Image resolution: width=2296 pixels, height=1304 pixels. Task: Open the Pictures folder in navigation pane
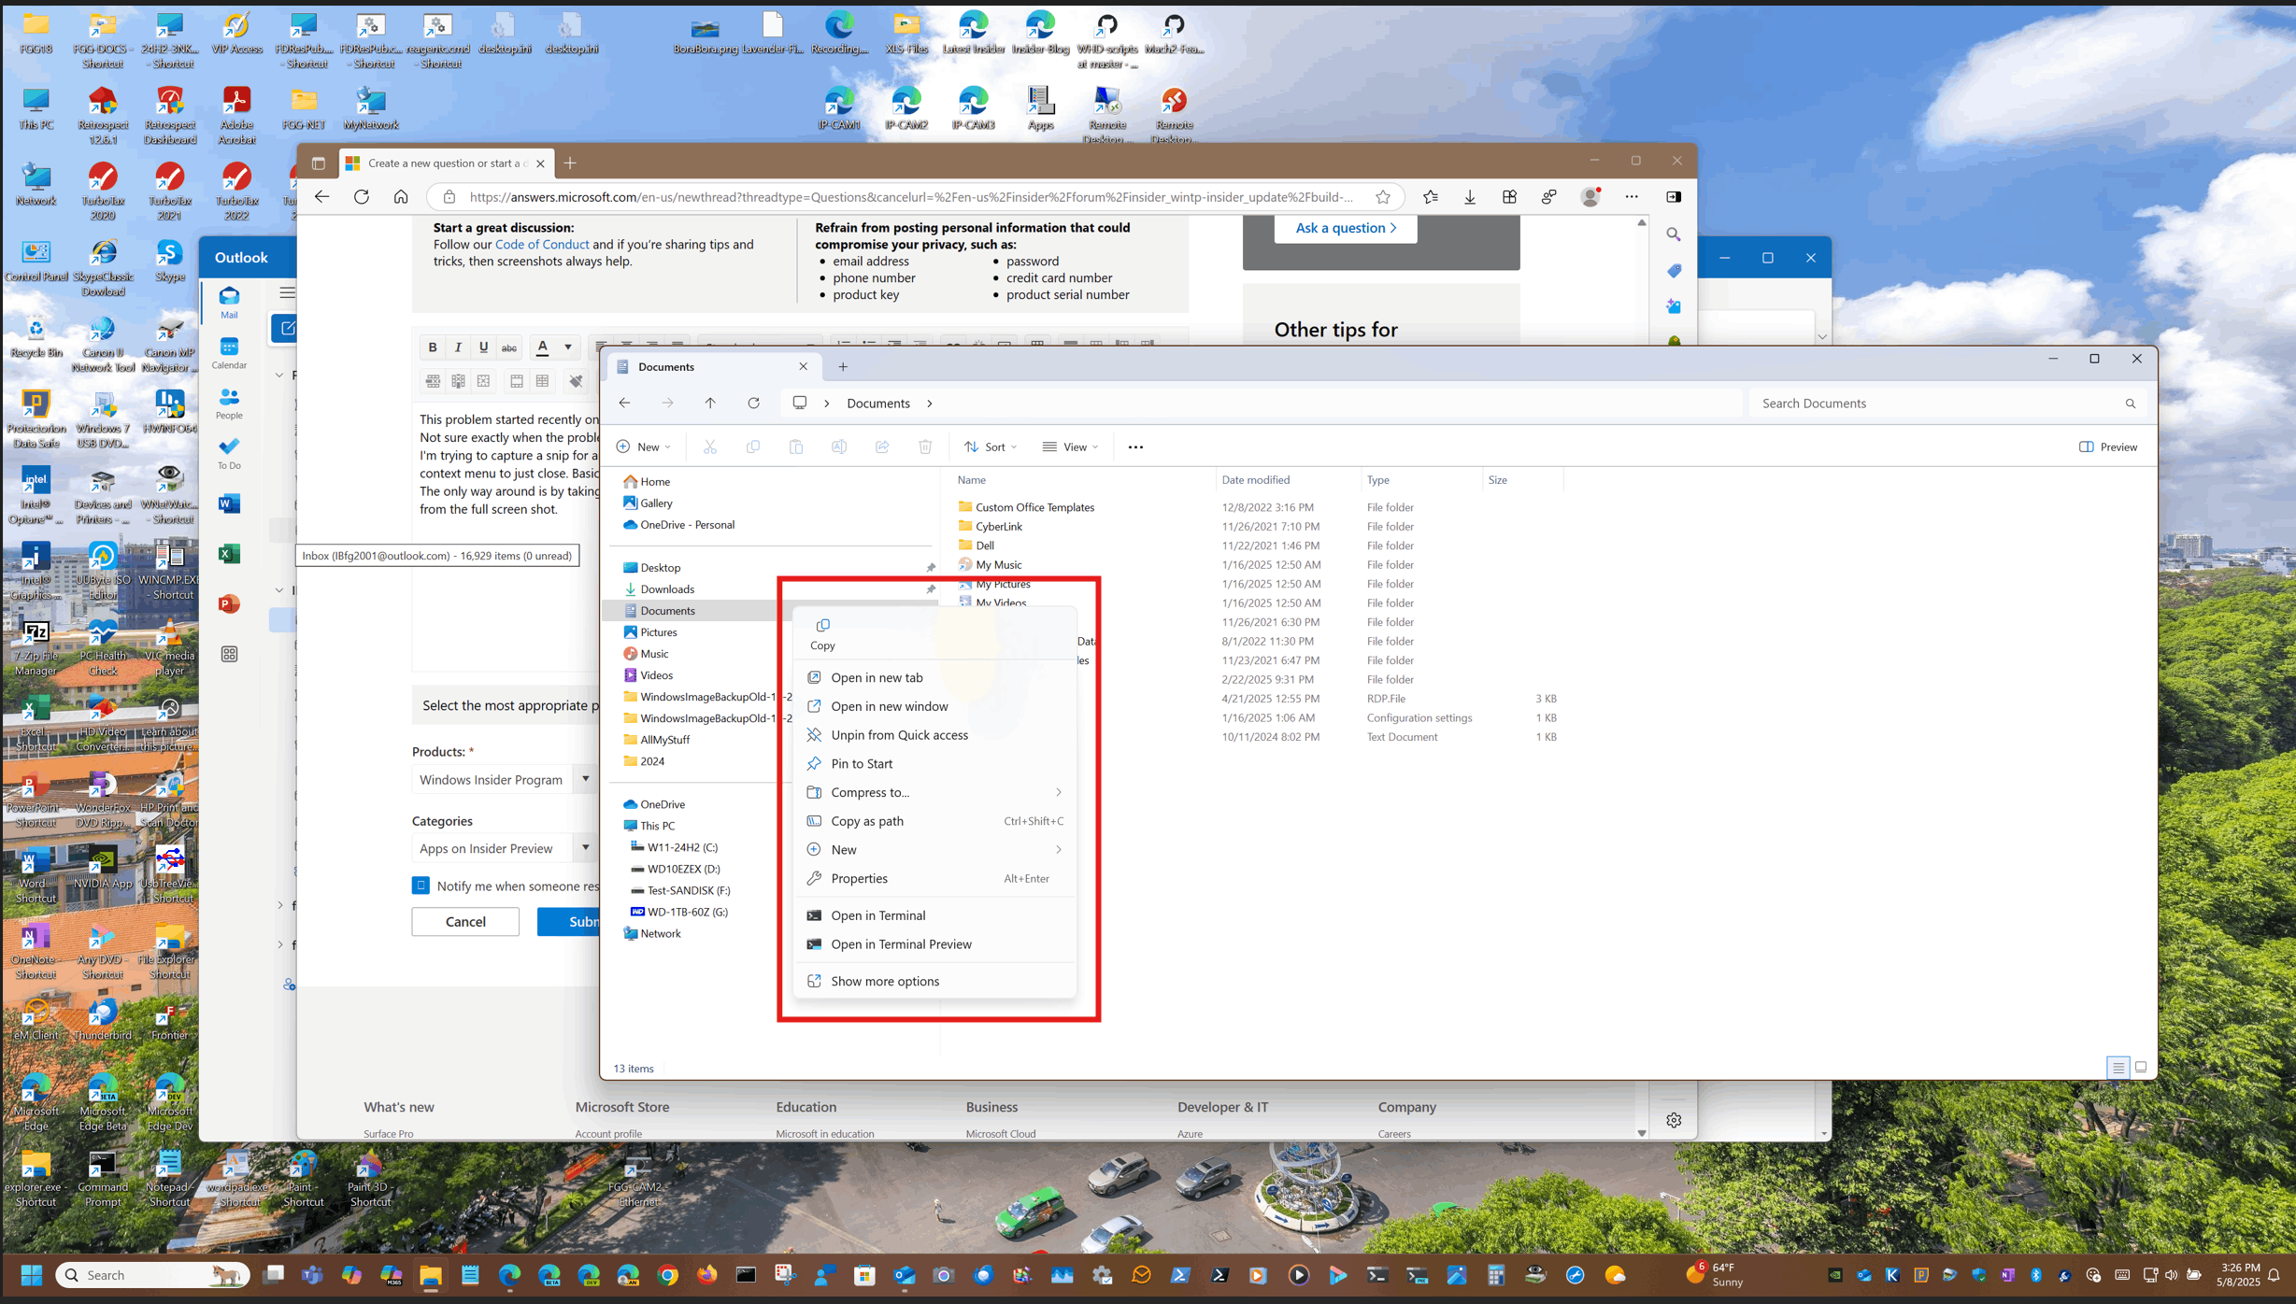(659, 632)
